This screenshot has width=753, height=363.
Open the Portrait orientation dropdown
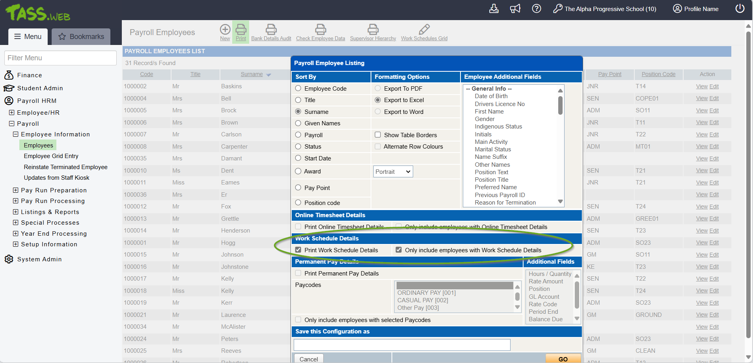(x=393, y=171)
